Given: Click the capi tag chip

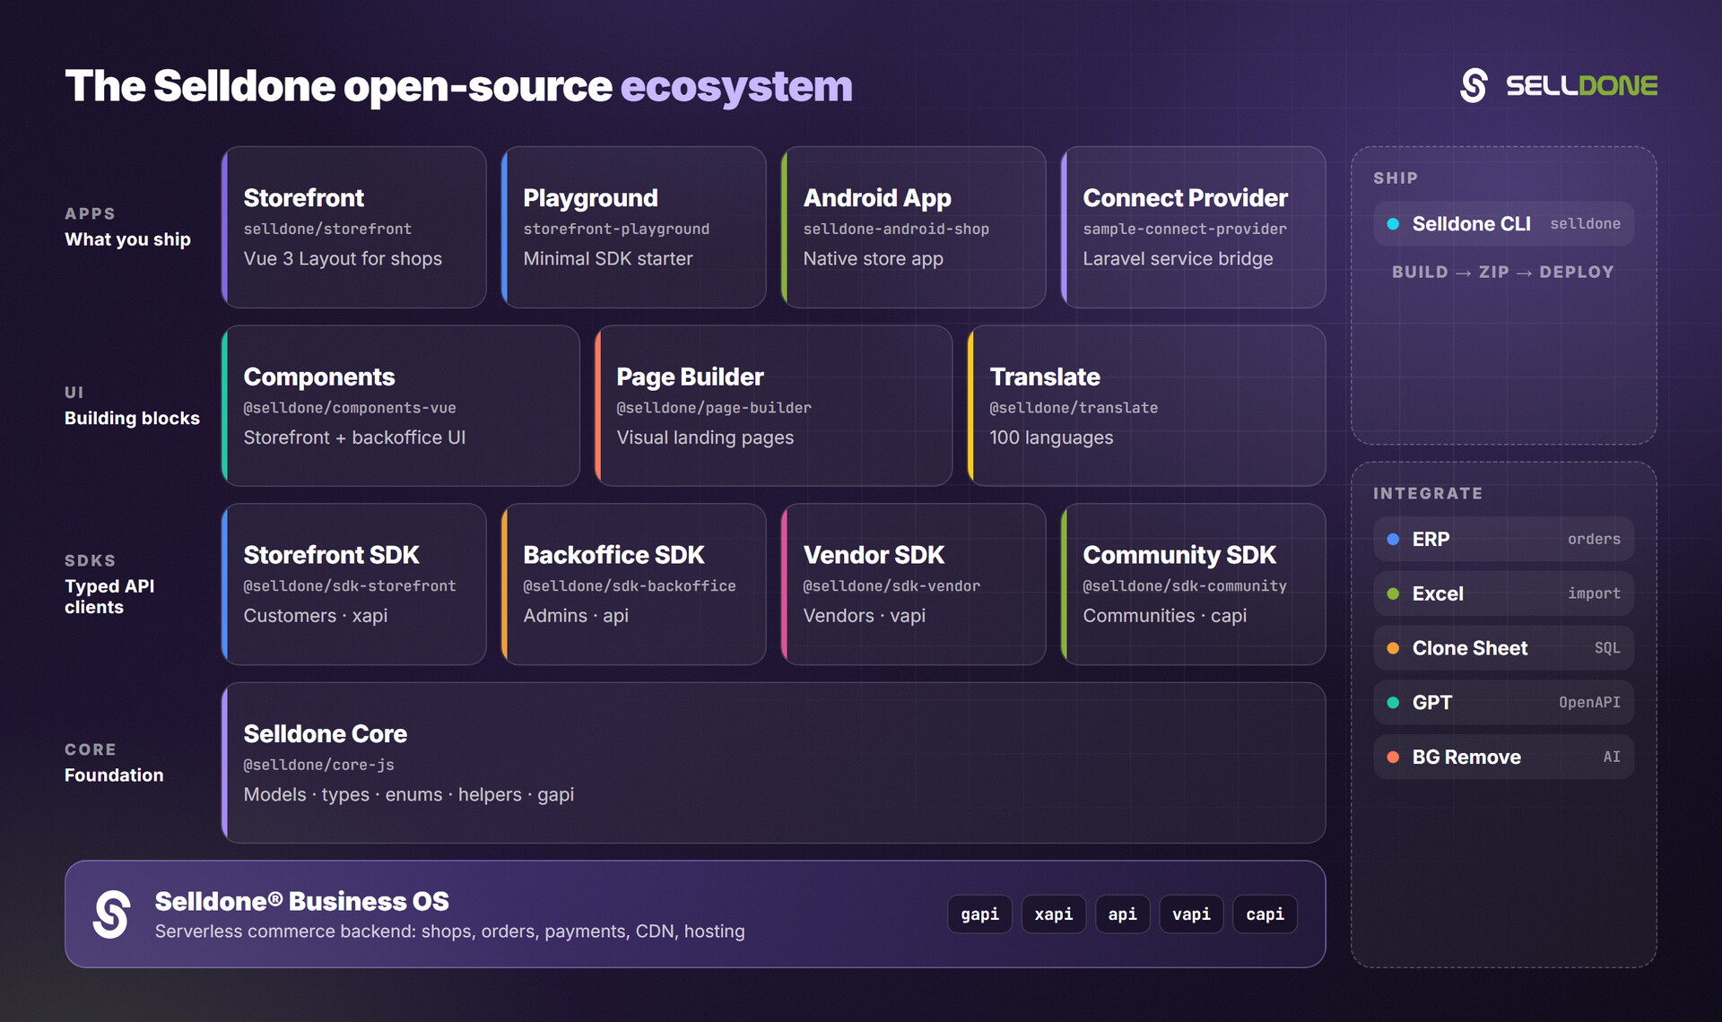Looking at the screenshot, I should (x=1265, y=914).
